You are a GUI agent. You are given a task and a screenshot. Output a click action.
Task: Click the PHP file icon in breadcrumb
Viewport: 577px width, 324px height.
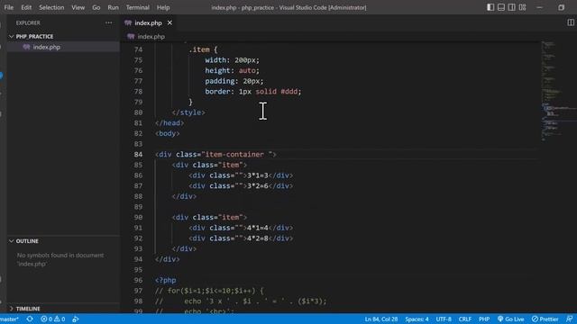[131, 36]
